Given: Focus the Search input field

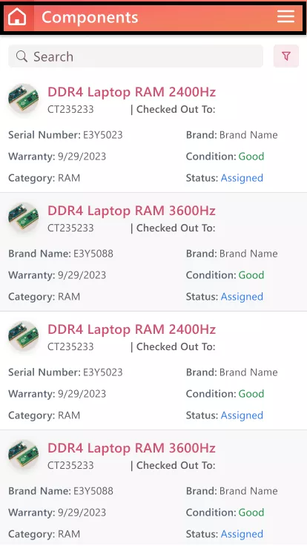Looking at the screenshot, I should click(x=136, y=56).
